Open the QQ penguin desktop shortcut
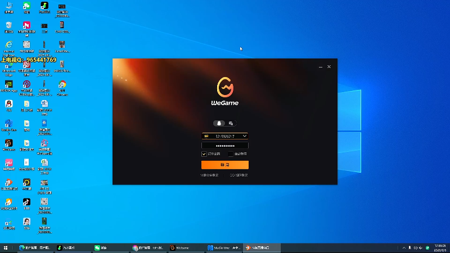The image size is (450, 253). point(9,106)
